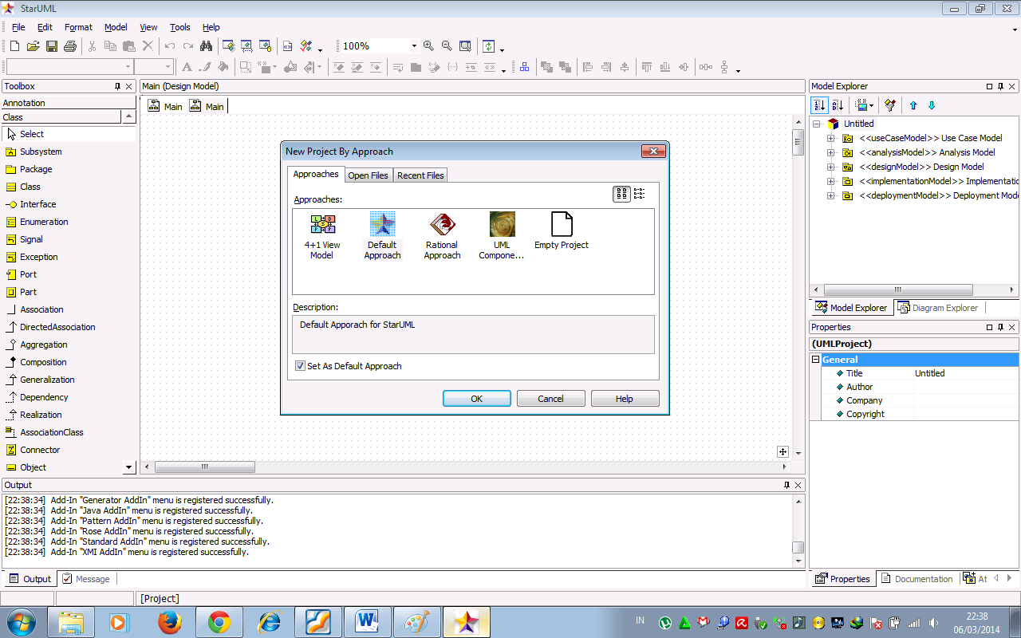Click the Move Down blue arrow
The height and width of the screenshot is (638, 1021).
[x=931, y=105]
